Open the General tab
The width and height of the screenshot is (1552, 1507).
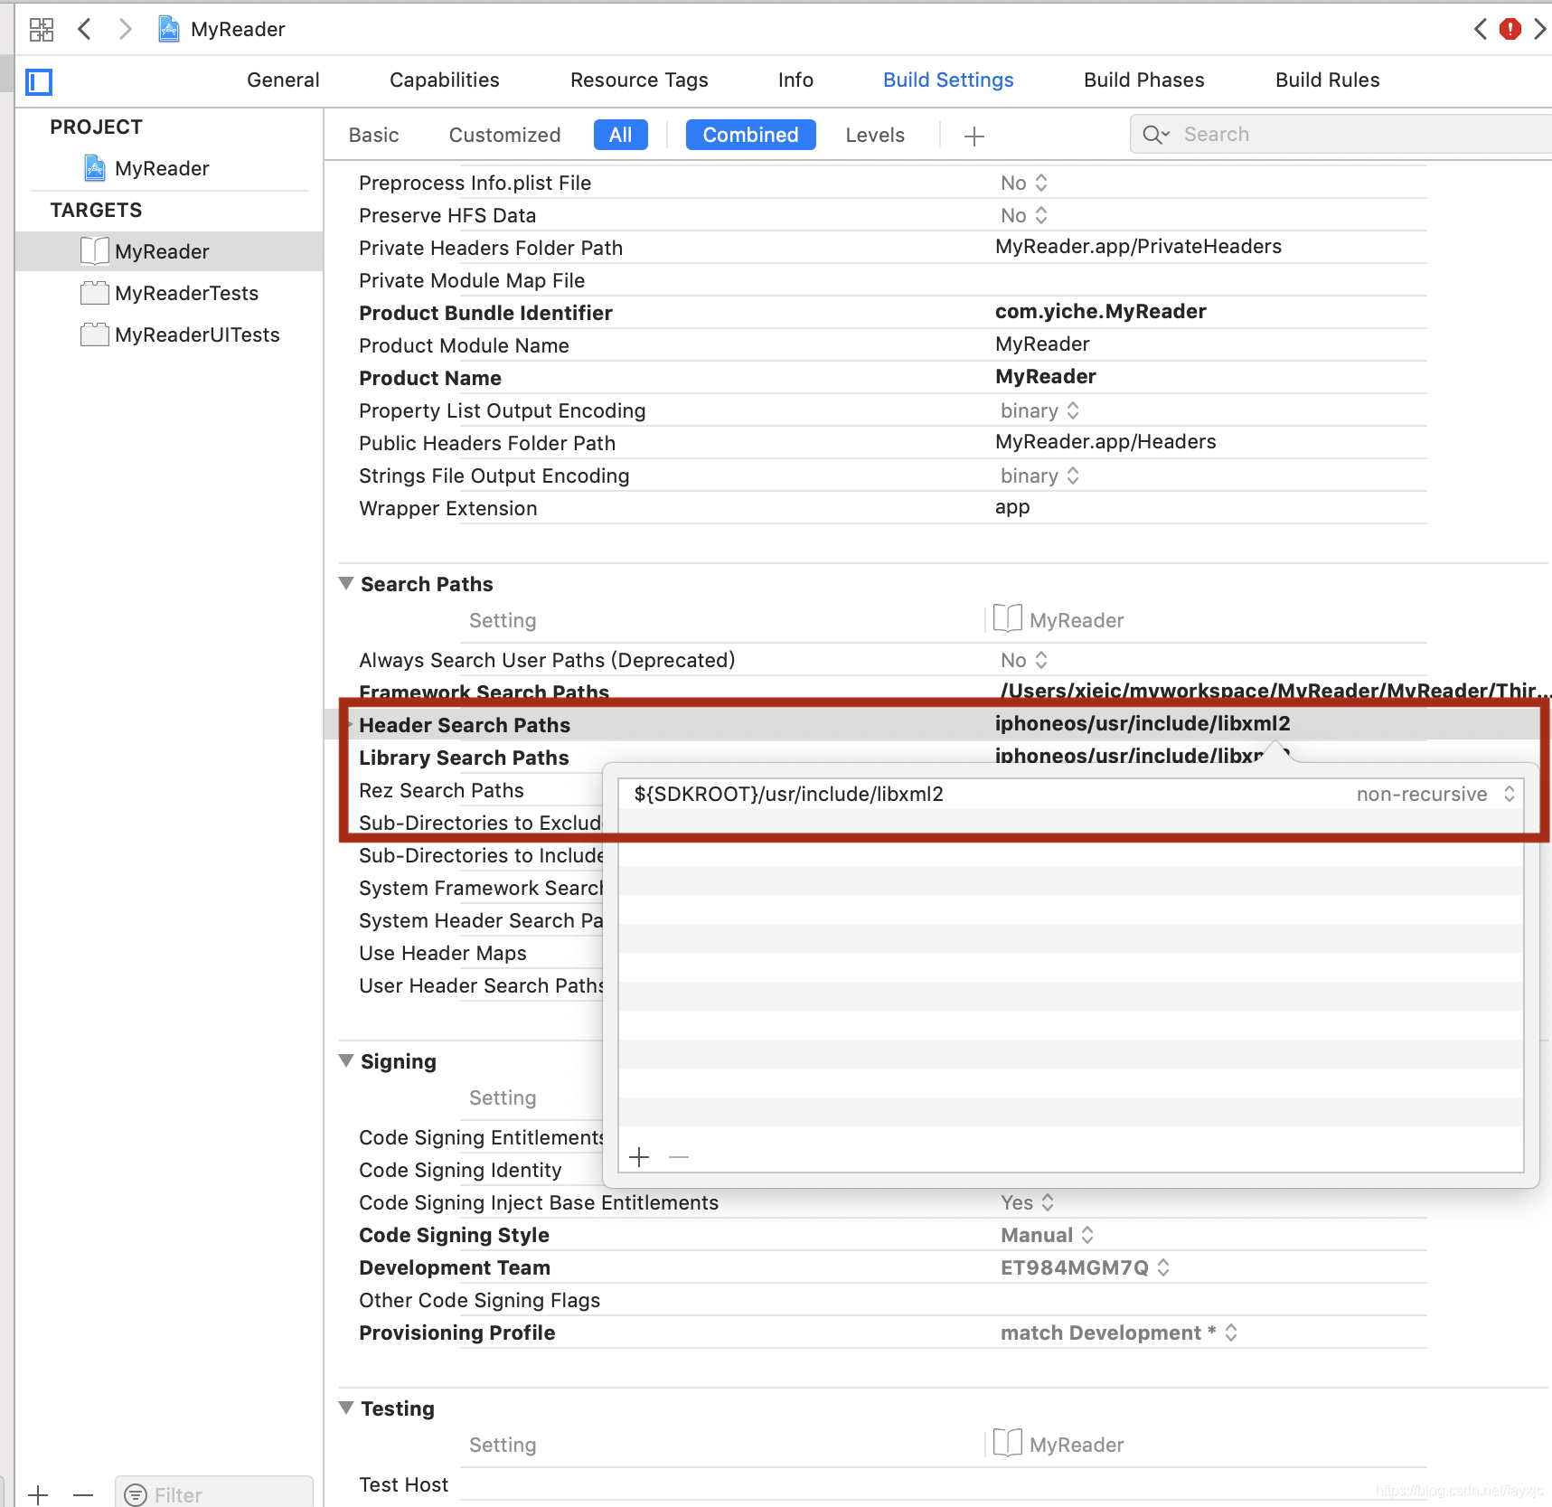[x=283, y=80]
